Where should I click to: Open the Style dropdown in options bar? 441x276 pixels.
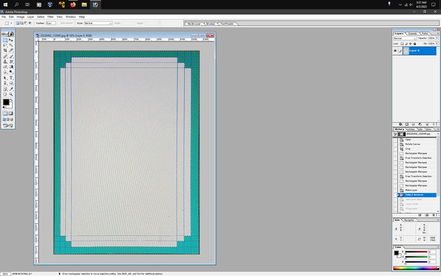pyautogui.click(x=98, y=23)
